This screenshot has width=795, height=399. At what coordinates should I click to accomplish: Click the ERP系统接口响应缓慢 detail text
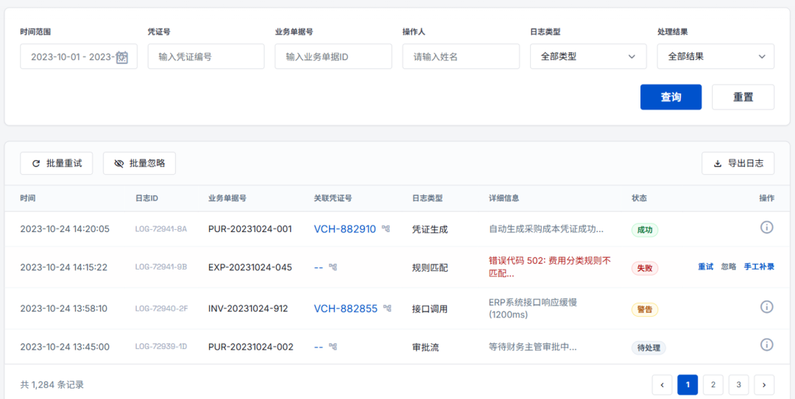point(532,309)
